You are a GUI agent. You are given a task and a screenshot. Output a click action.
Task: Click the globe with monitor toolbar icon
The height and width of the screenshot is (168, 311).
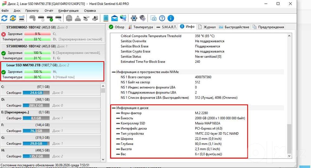(x=123, y=18)
